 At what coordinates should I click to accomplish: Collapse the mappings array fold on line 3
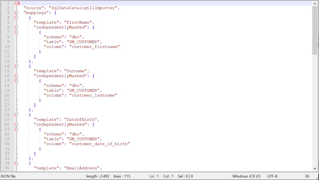click(16, 13)
